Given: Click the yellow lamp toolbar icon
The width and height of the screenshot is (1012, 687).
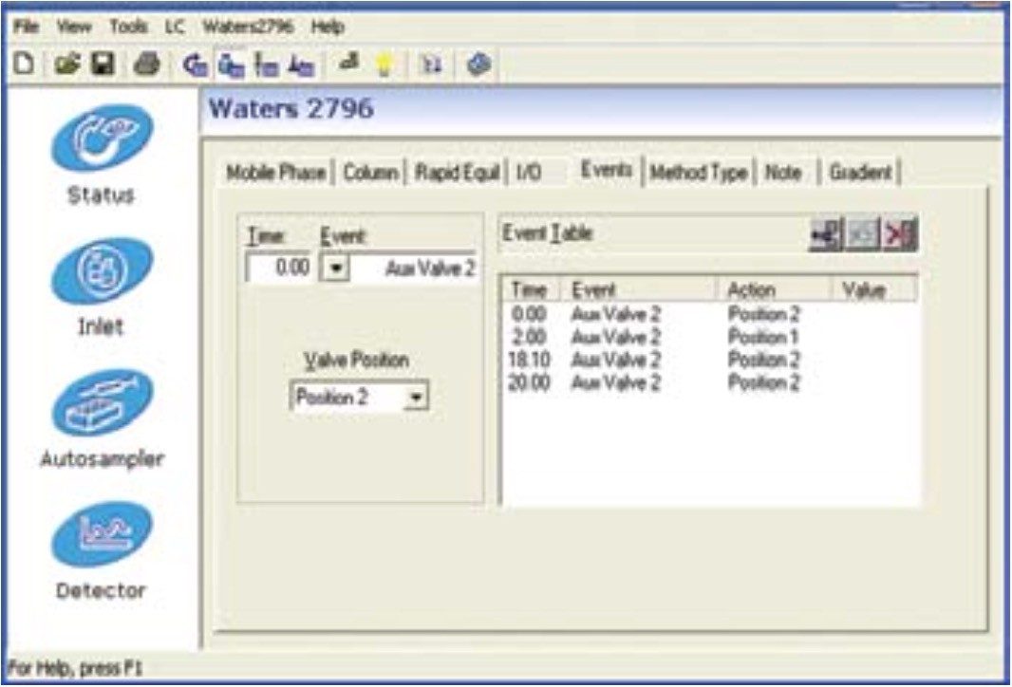Looking at the screenshot, I should pos(384,65).
